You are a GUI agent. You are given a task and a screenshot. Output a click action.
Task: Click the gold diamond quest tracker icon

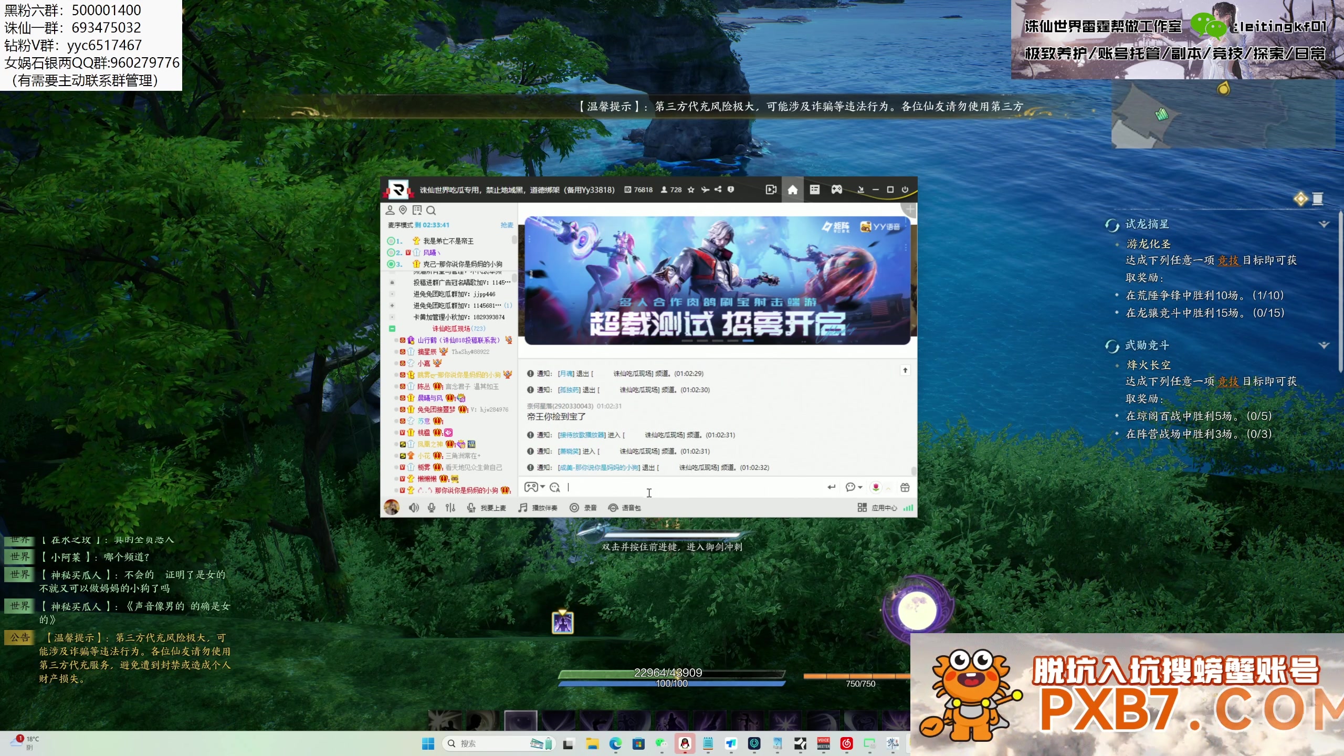(1300, 199)
